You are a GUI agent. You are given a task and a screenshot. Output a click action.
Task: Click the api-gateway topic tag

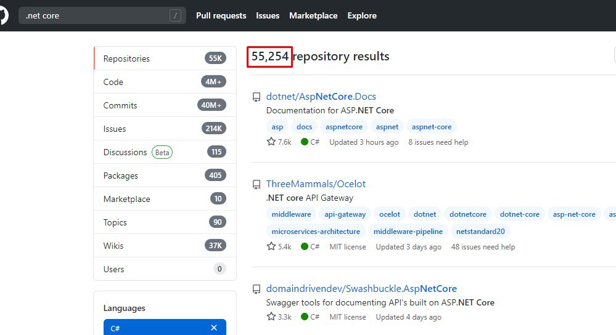click(345, 214)
